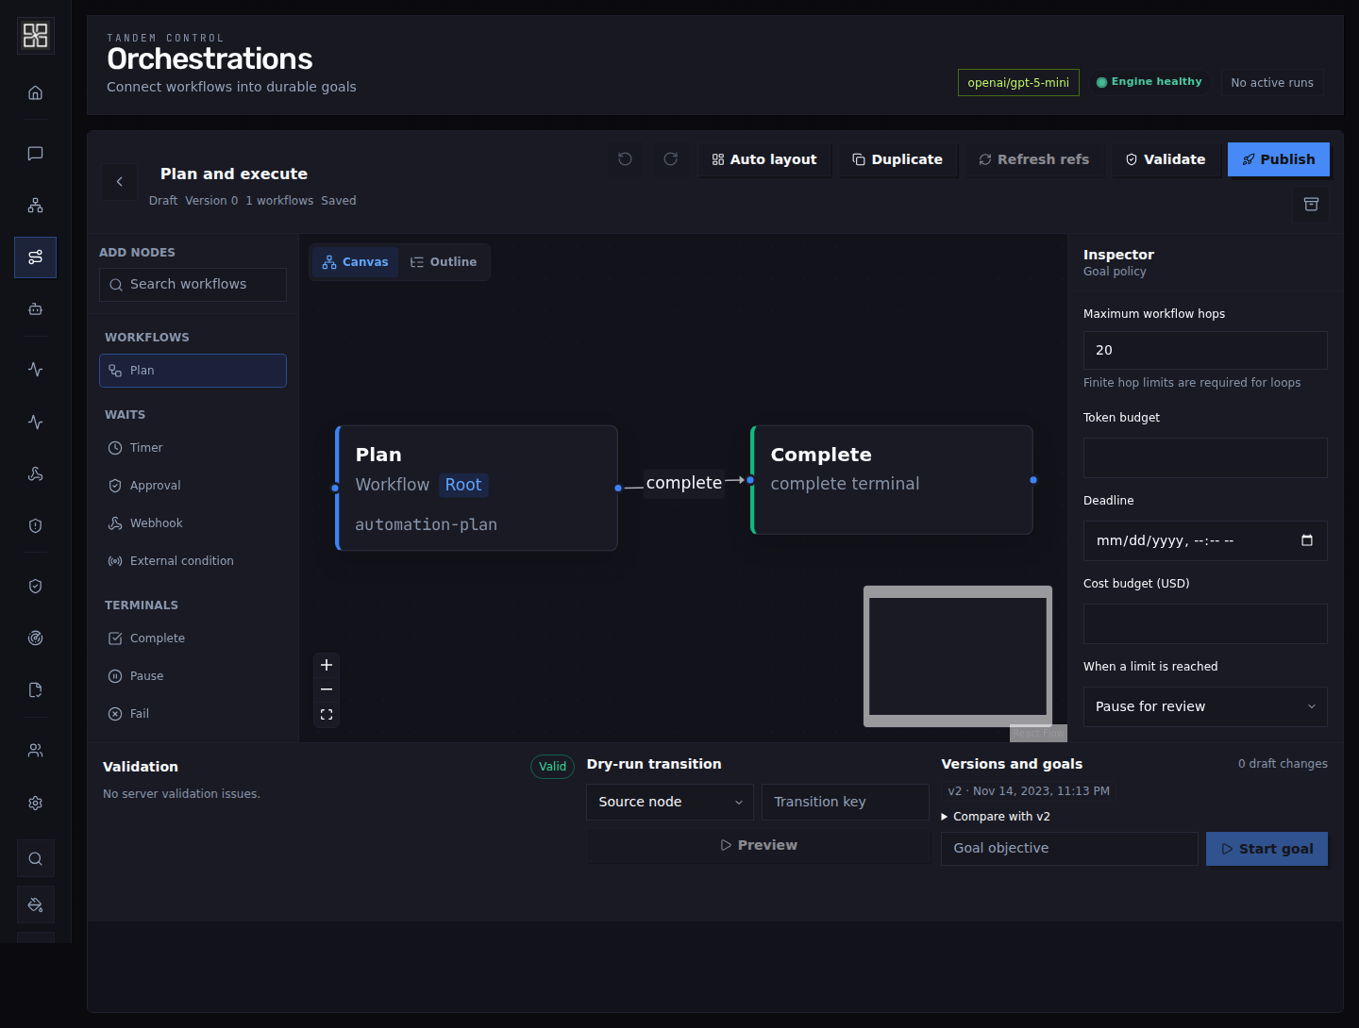Add a Fail terminal node
Viewport: 1359px width, 1028px height.
193,714
